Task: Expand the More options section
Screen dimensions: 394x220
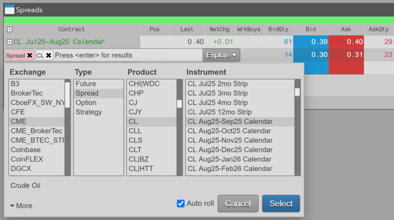Action: (21, 206)
